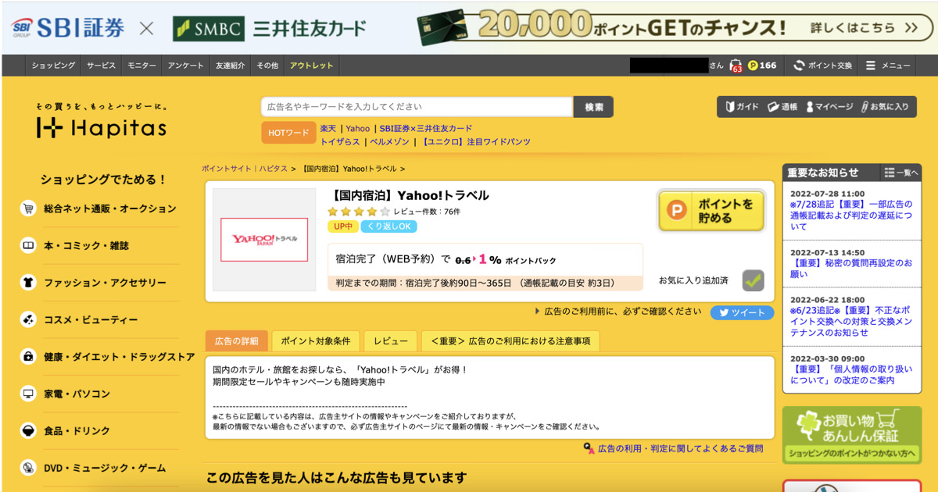Open コスメ・ビューティー category
The width and height of the screenshot is (938, 492).
click(80, 319)
